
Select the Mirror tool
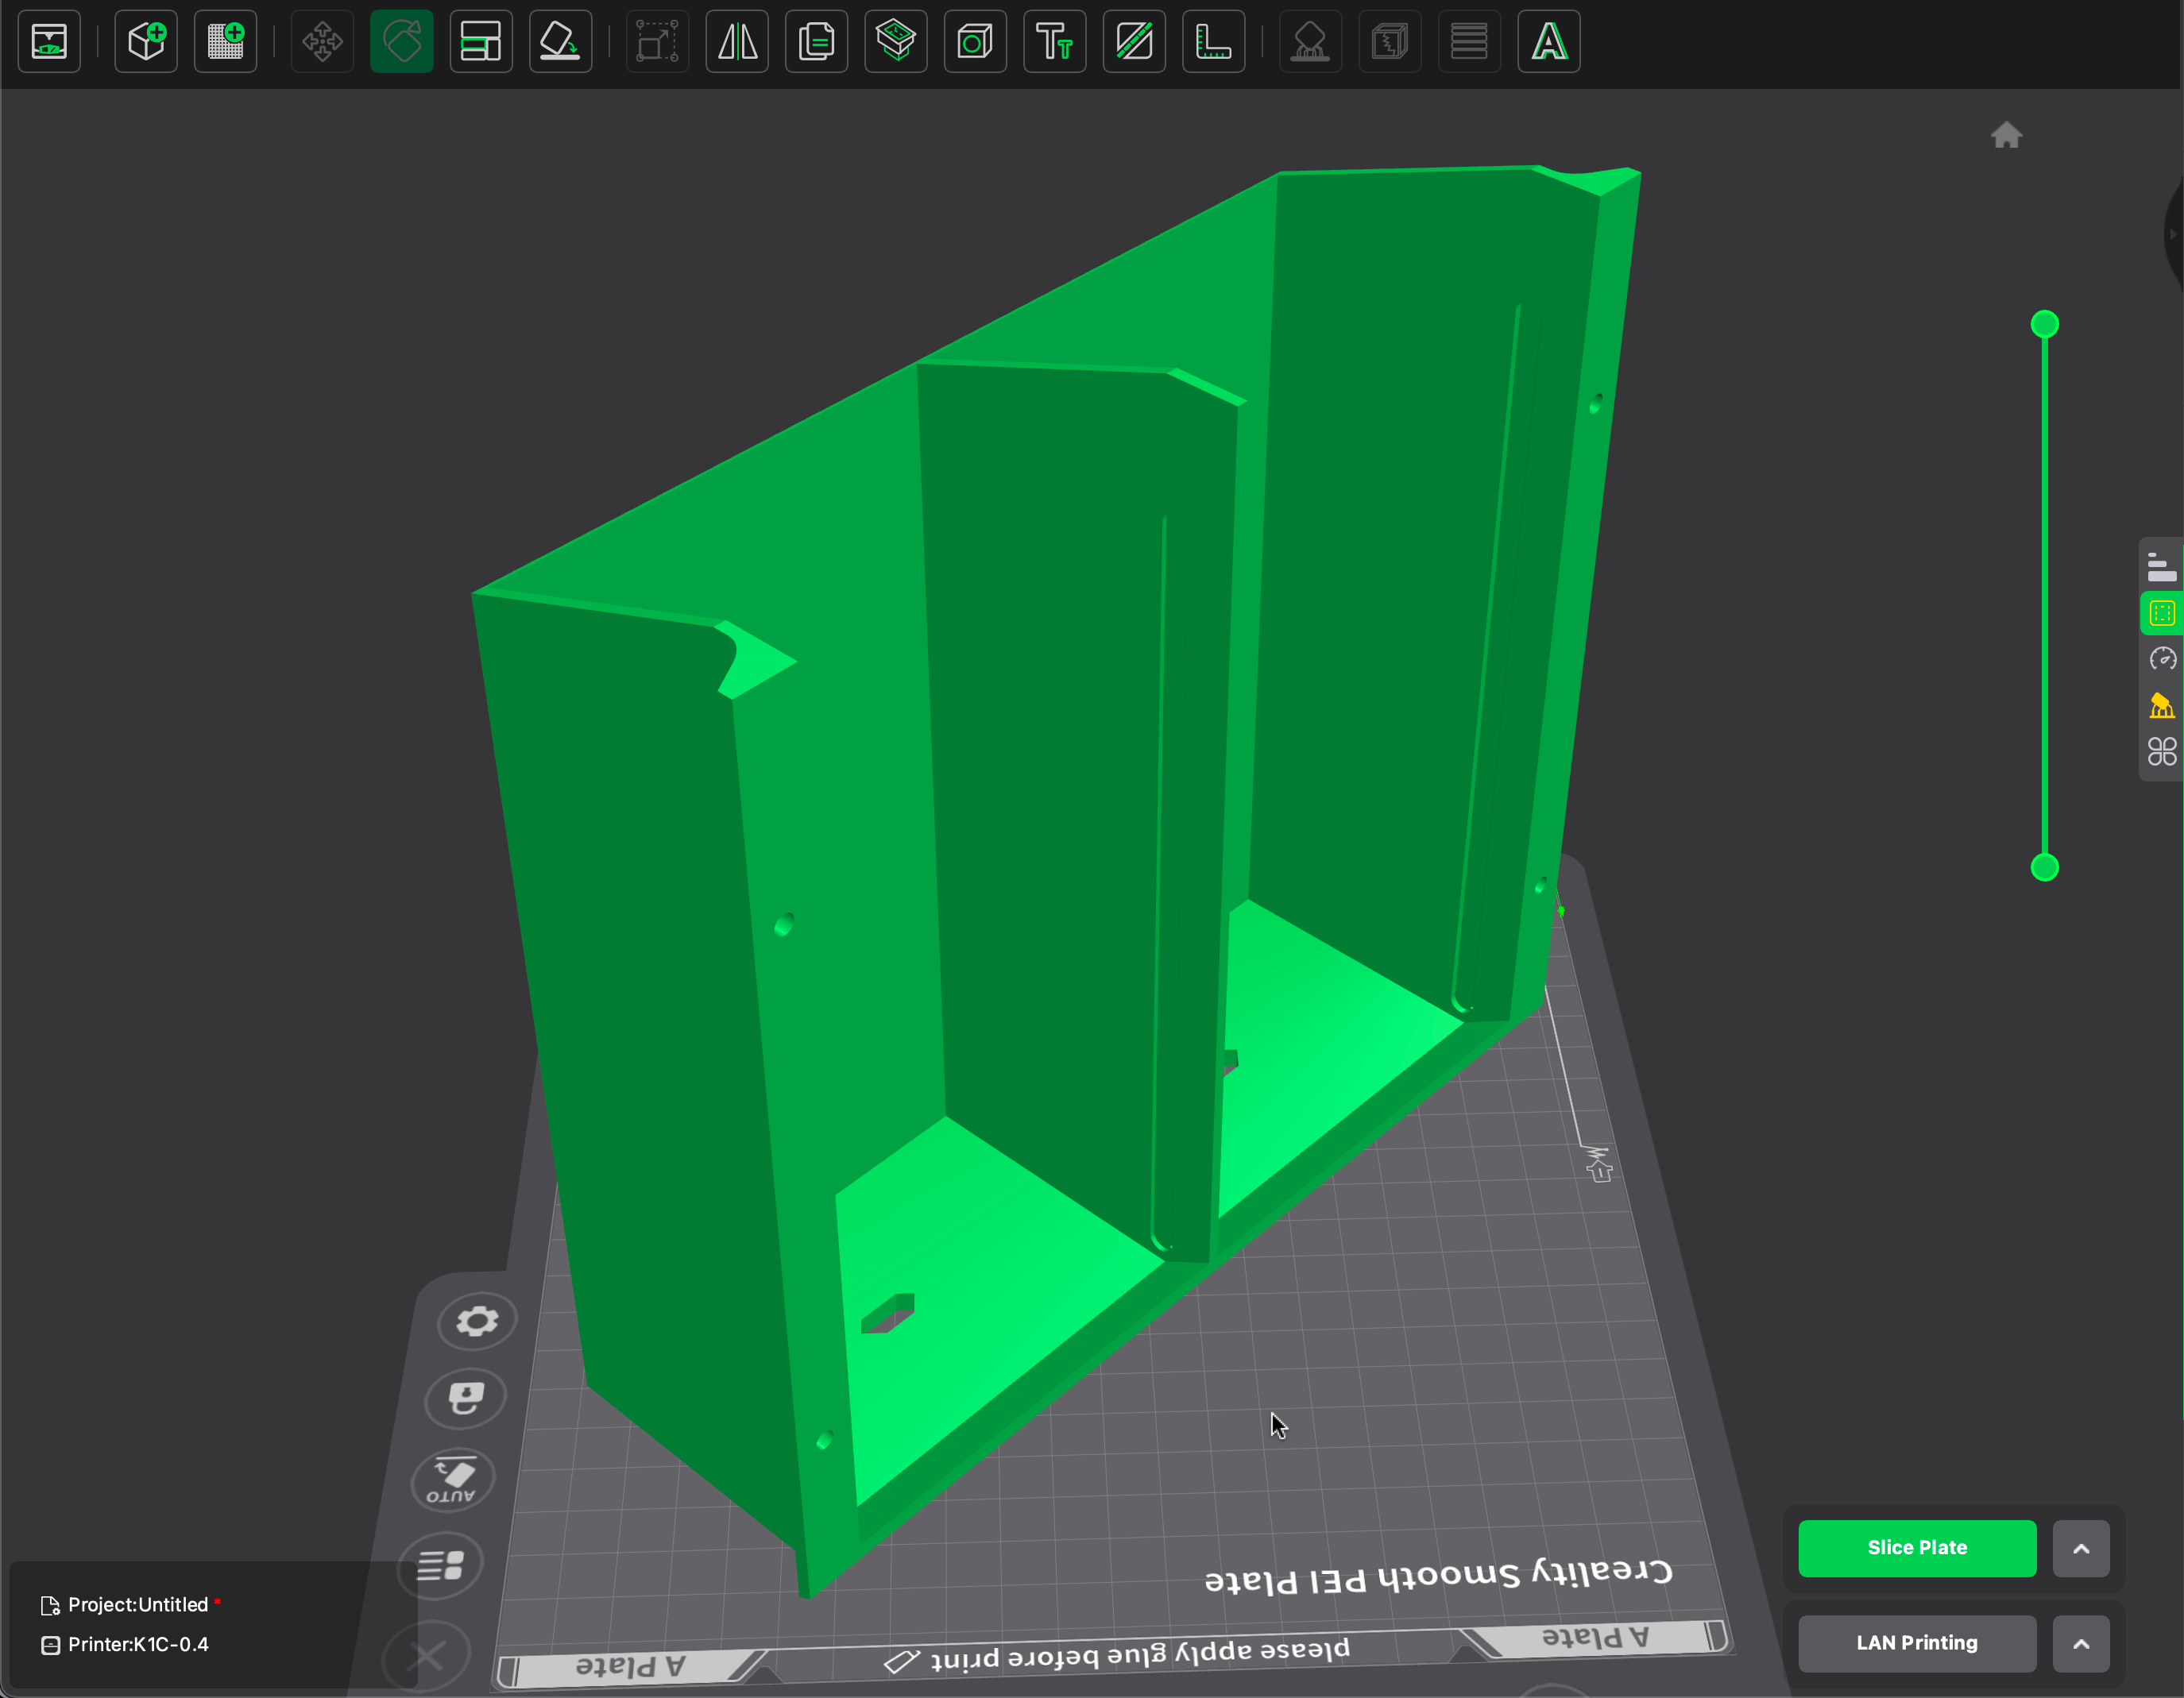[x=737, y=41]
